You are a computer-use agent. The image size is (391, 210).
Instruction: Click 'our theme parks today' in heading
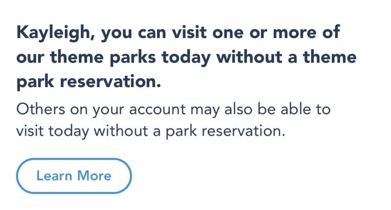tap(114, 58)
